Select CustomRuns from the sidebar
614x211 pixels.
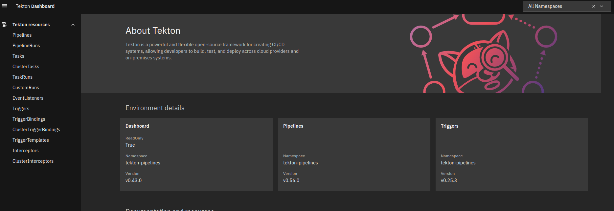pos(26,88)
